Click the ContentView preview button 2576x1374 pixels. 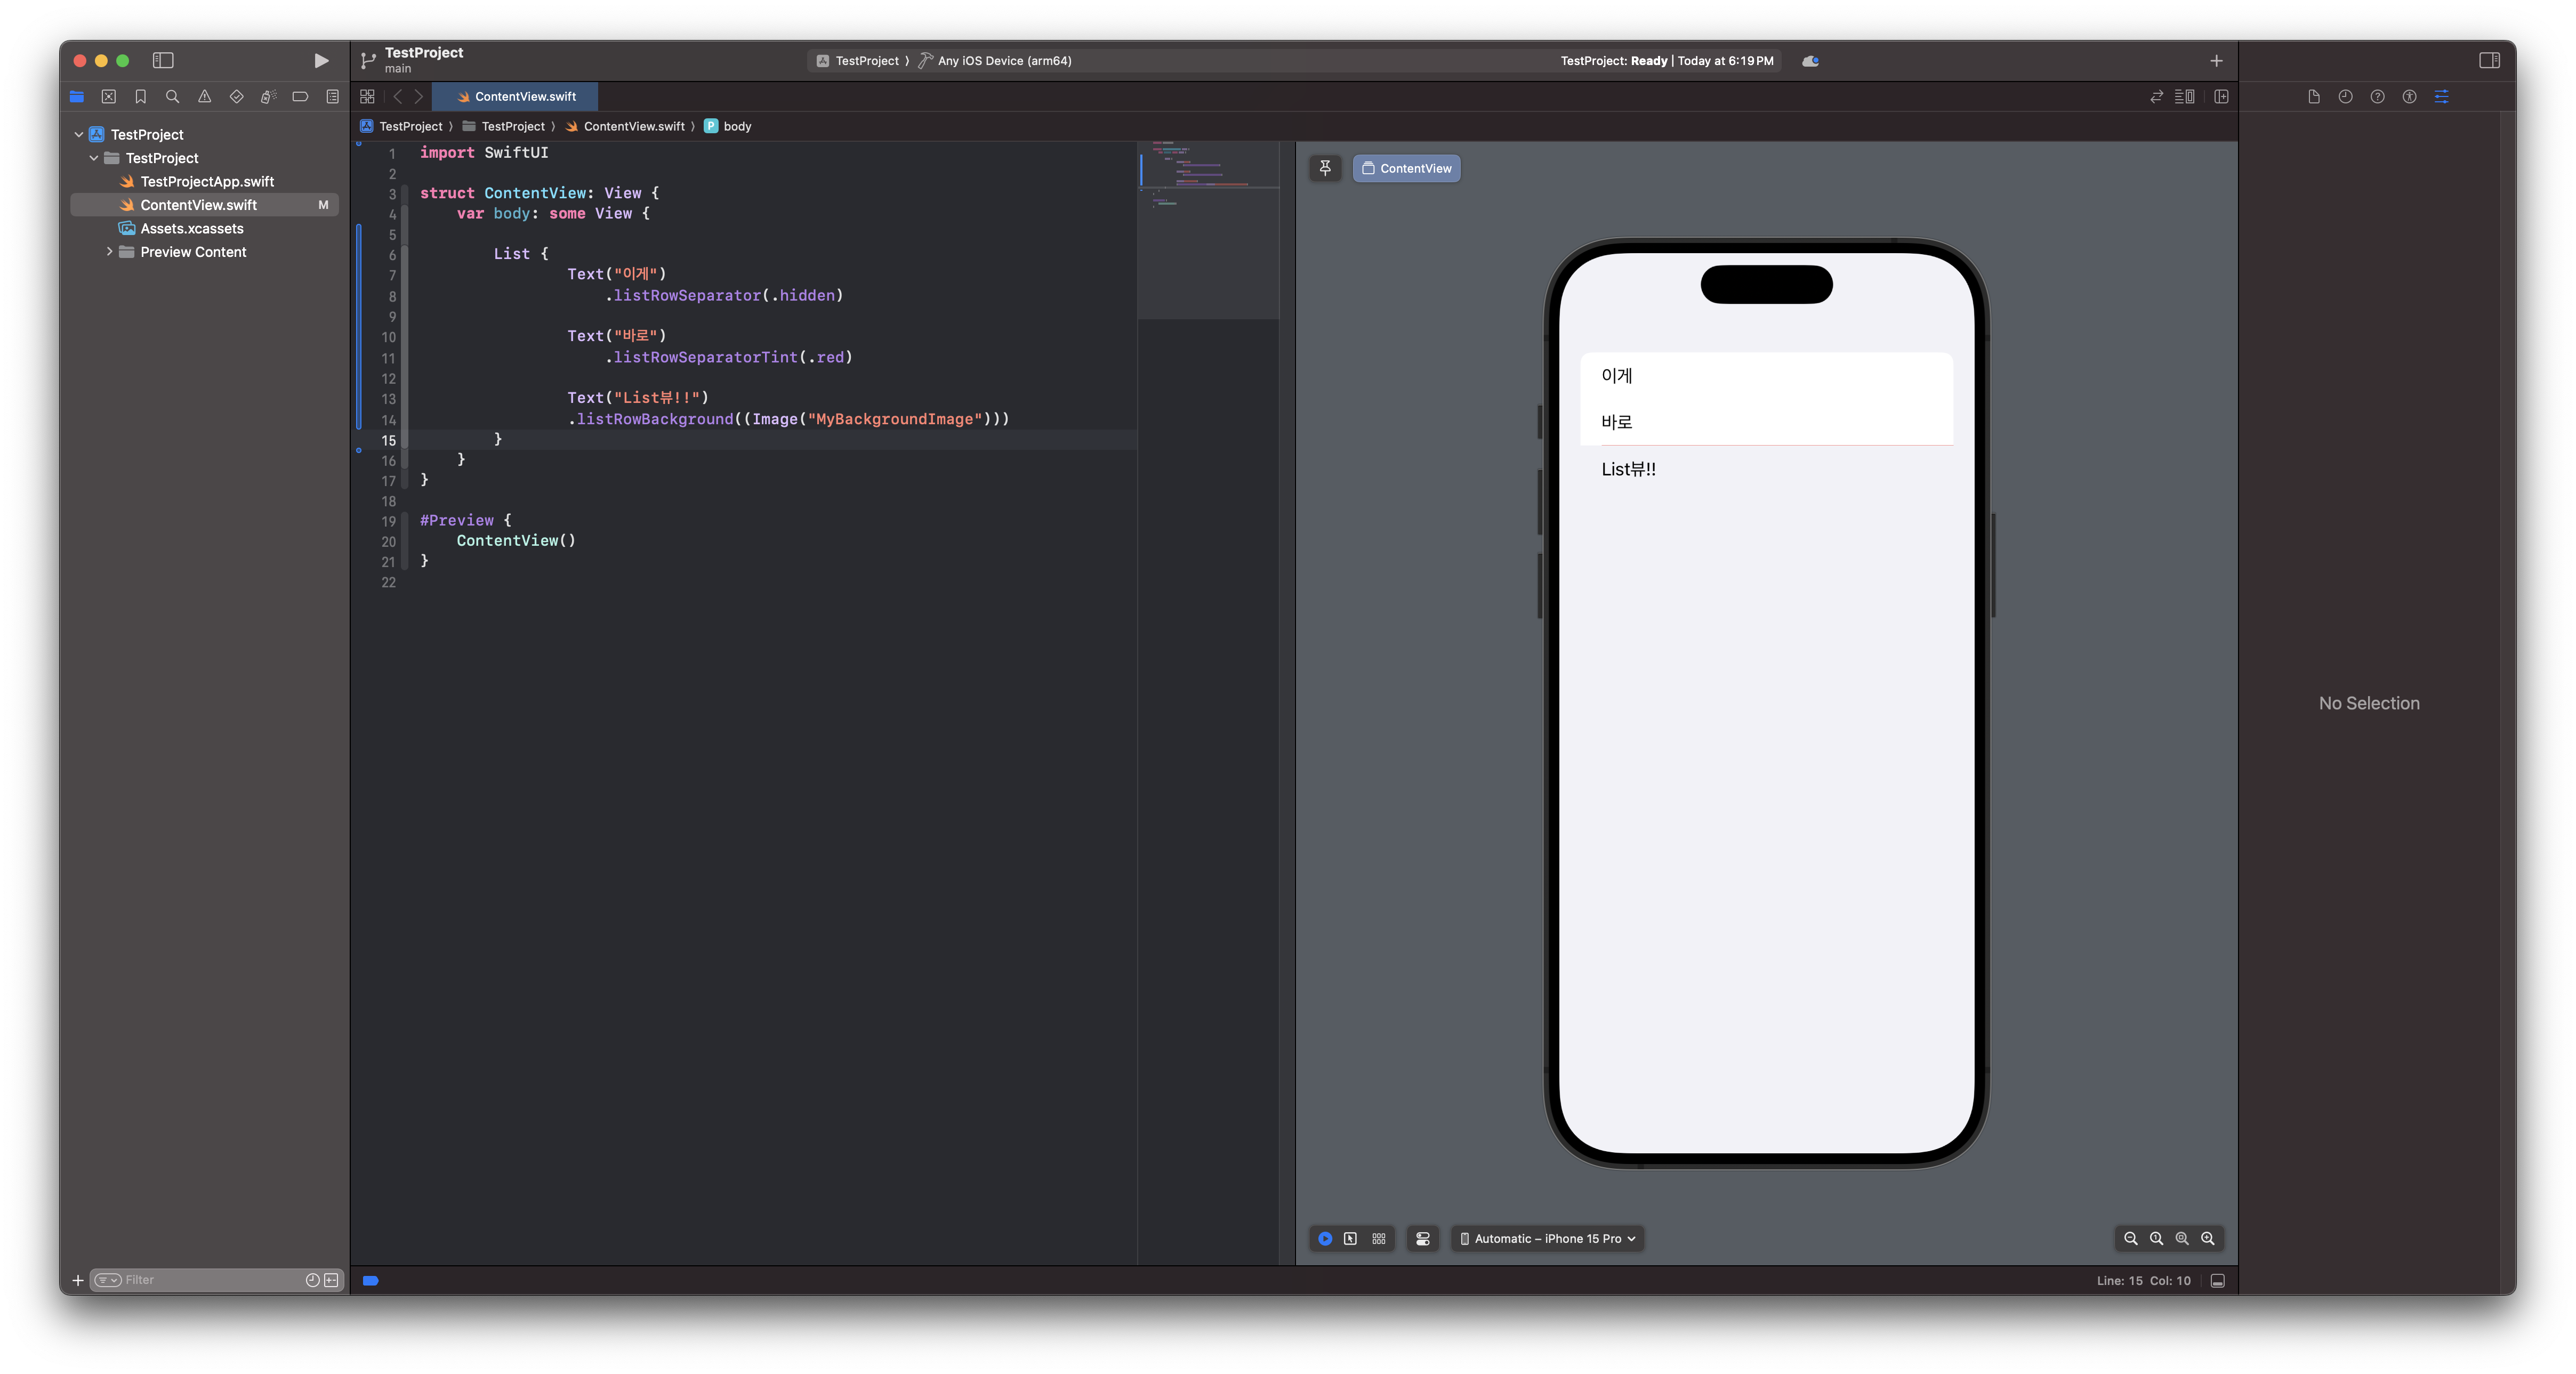[1406, 168]
